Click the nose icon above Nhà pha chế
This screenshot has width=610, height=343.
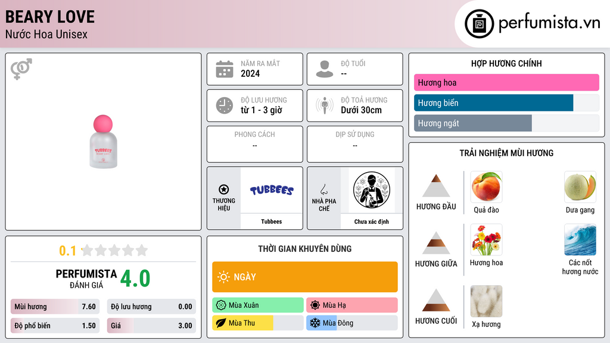[x=323, y=189]
